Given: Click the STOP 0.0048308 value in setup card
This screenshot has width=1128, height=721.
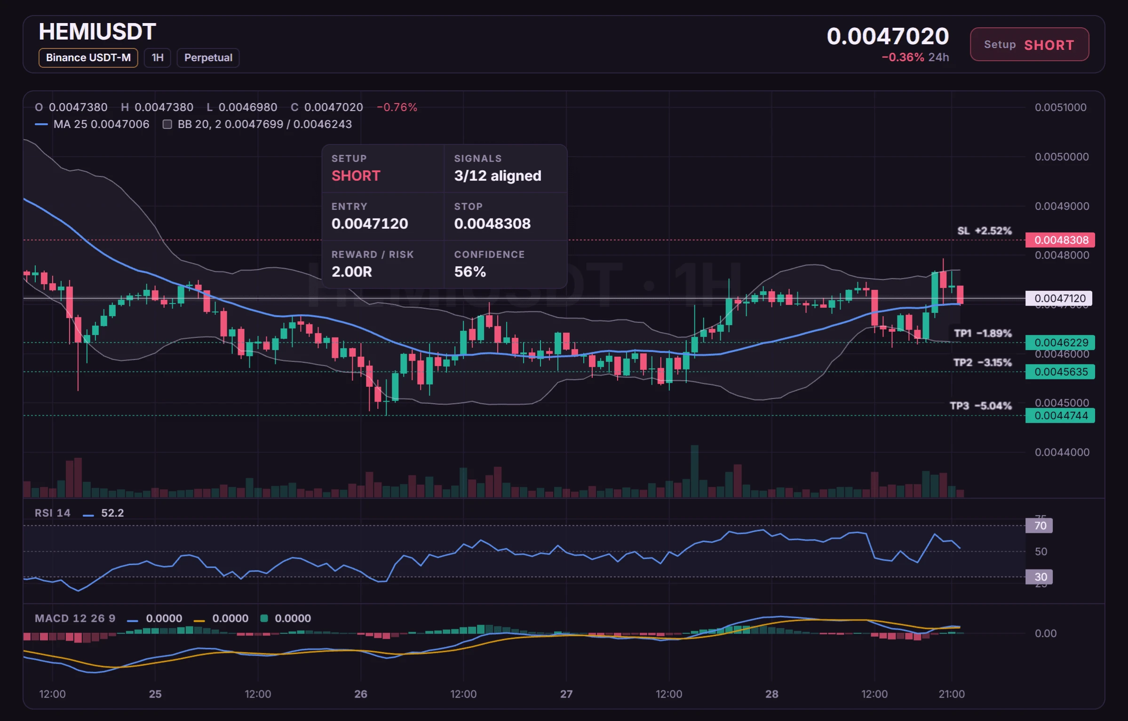Looking at the screenshot, I should click(493, 224).
